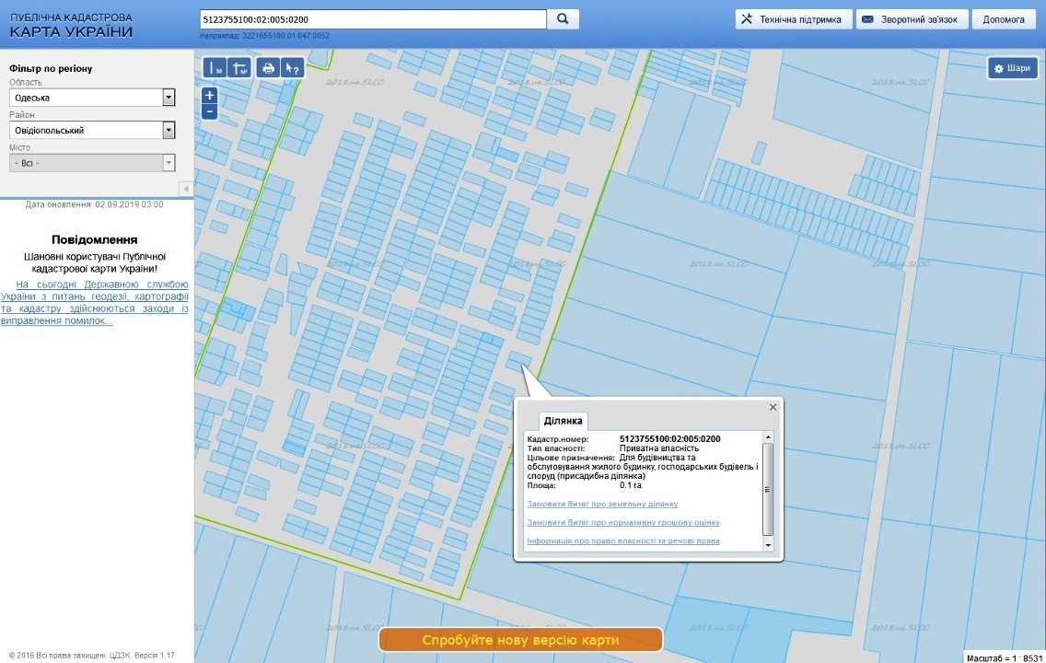Open Технічна підтримка

(x=793, y=19)
